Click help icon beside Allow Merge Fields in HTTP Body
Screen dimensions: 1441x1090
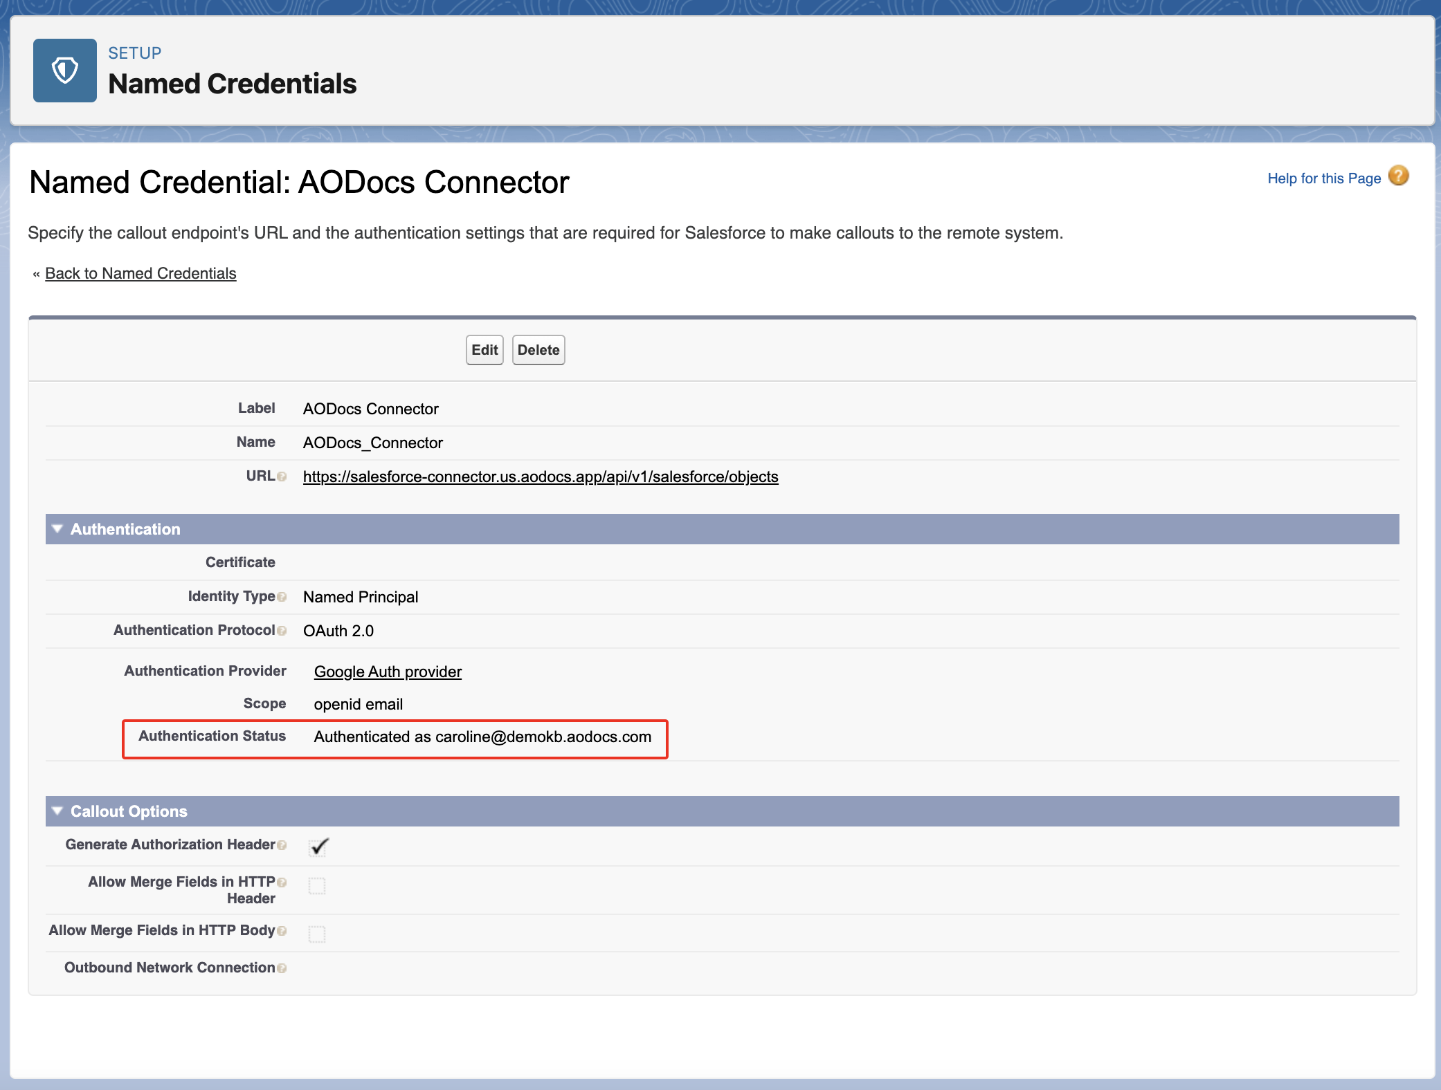[x=282, y=931]
